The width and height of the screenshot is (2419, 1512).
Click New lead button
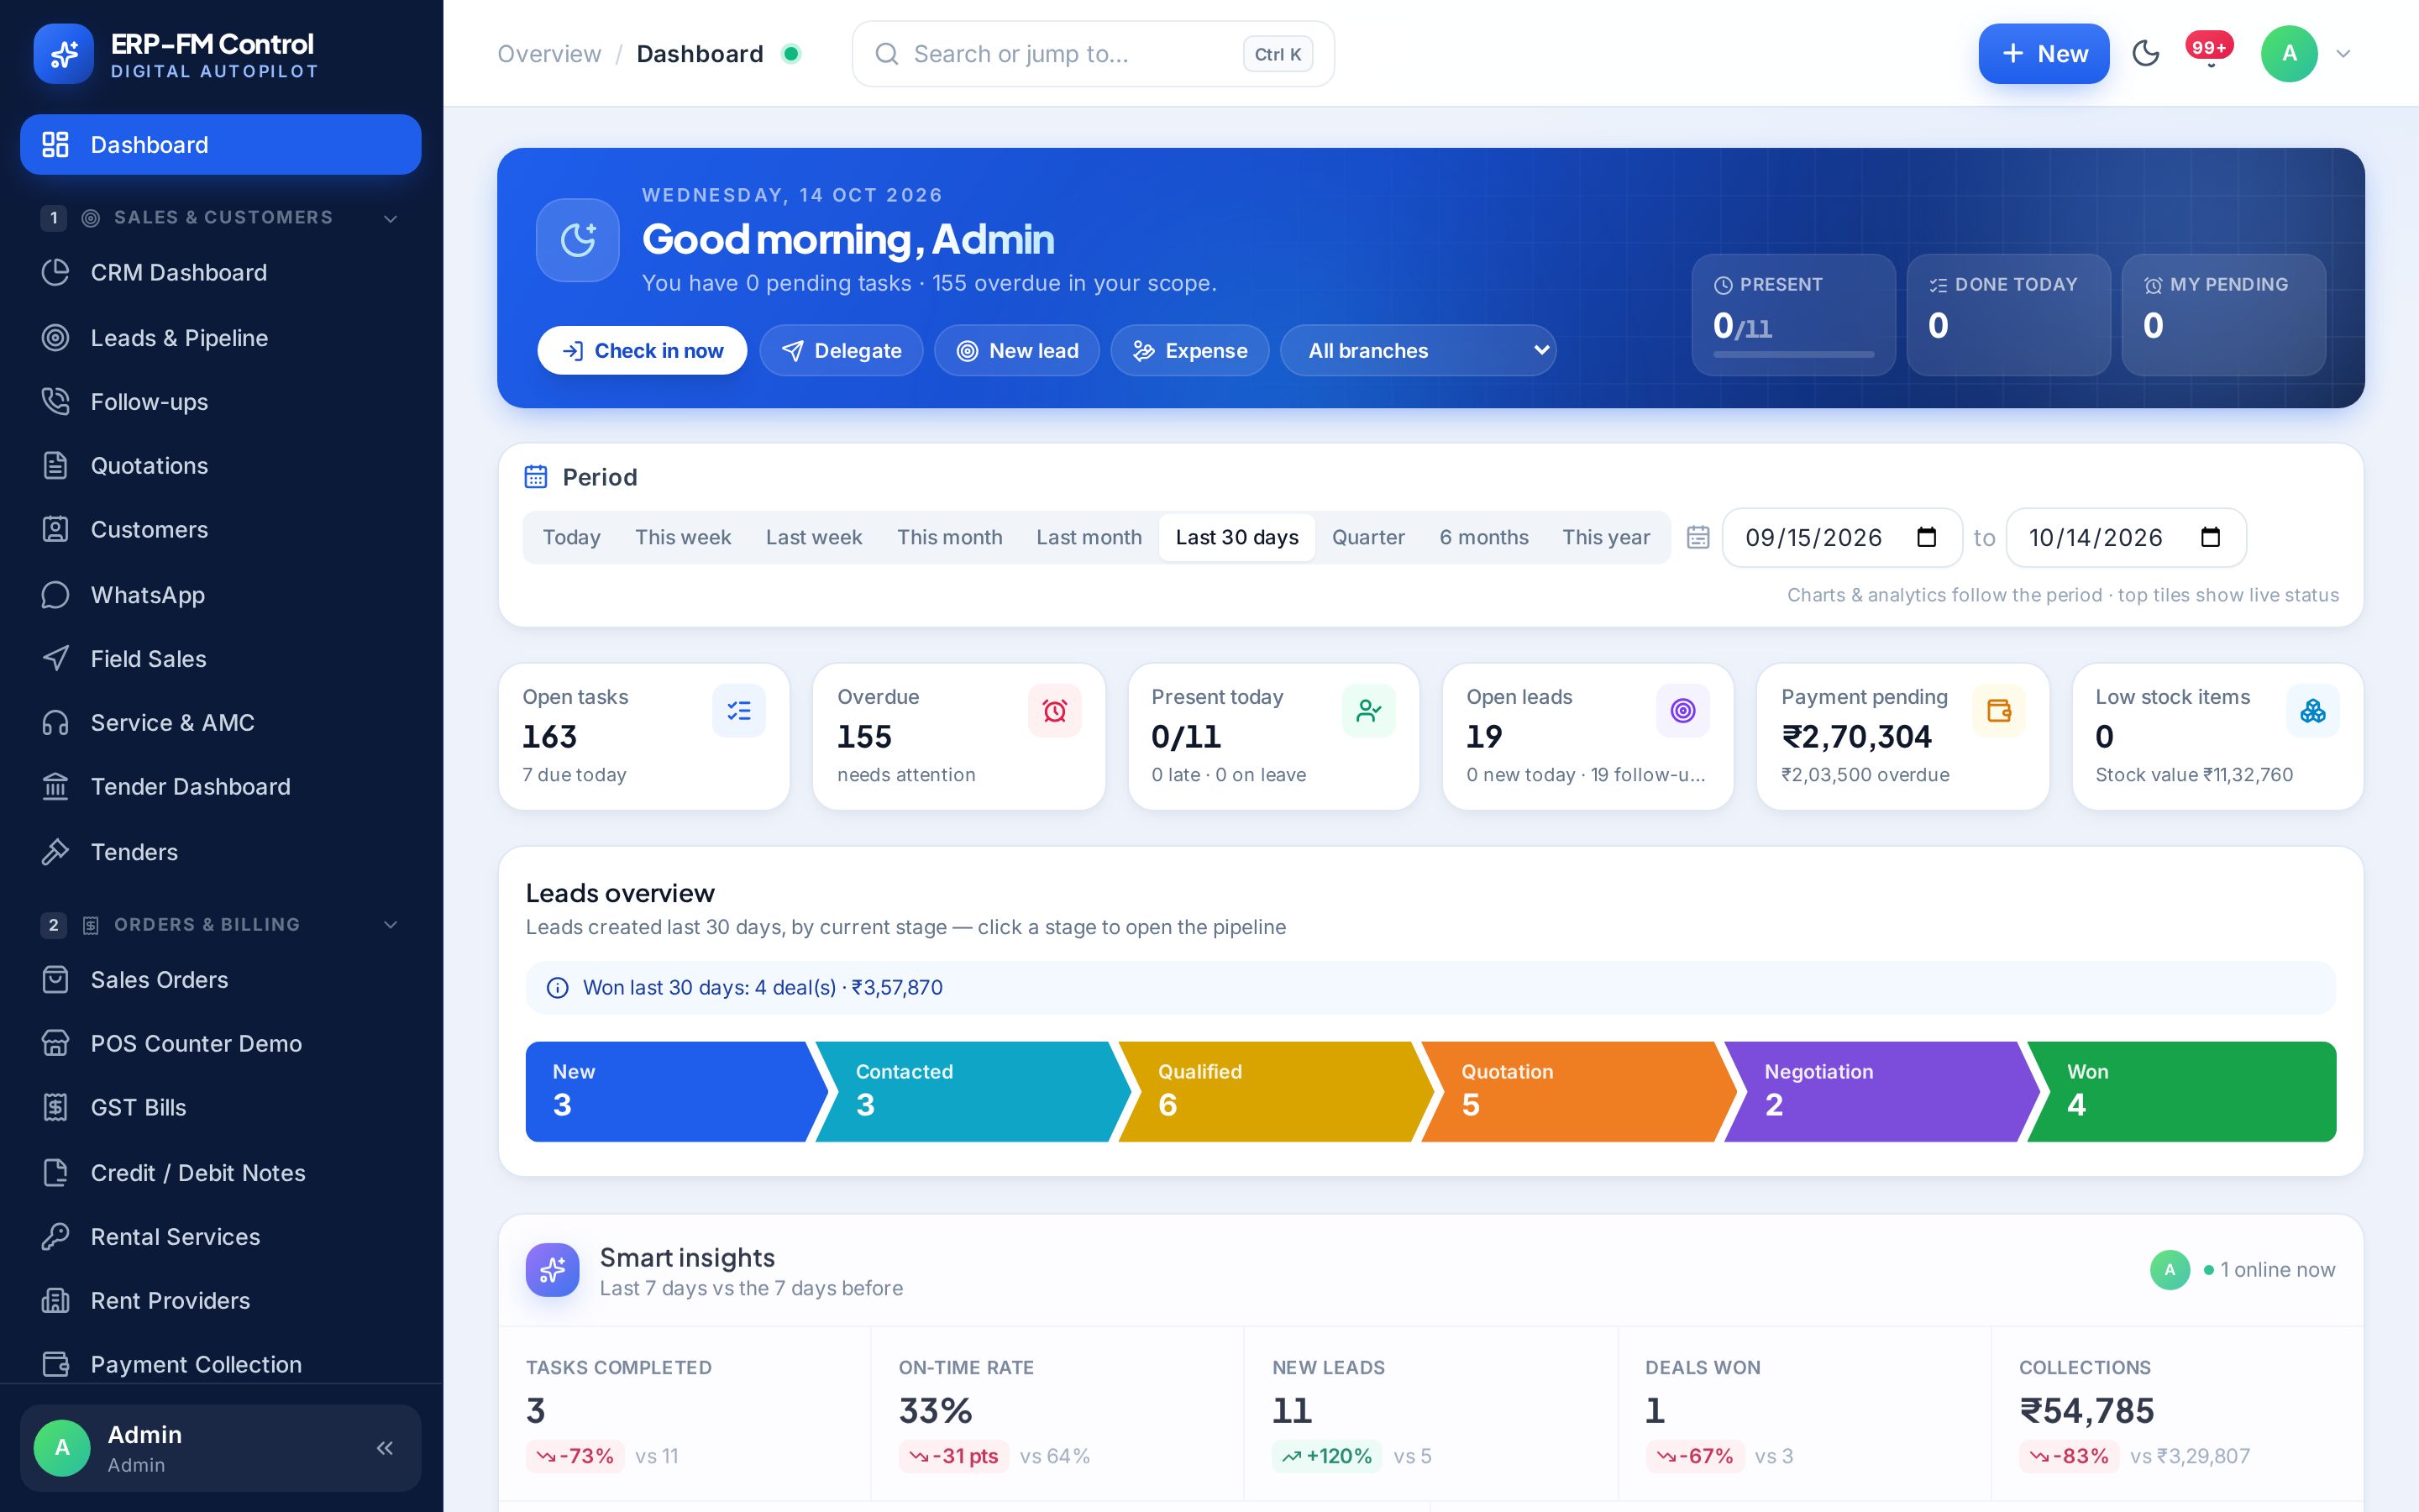[x=1016, y=350]
